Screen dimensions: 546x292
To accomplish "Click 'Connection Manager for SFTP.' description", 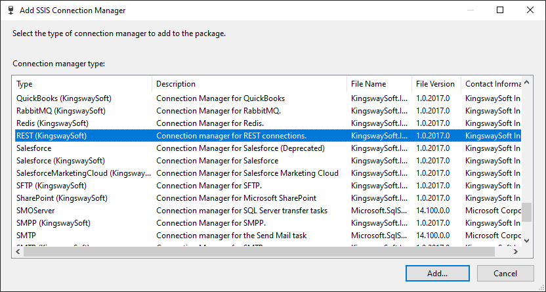I will [209, 186].
